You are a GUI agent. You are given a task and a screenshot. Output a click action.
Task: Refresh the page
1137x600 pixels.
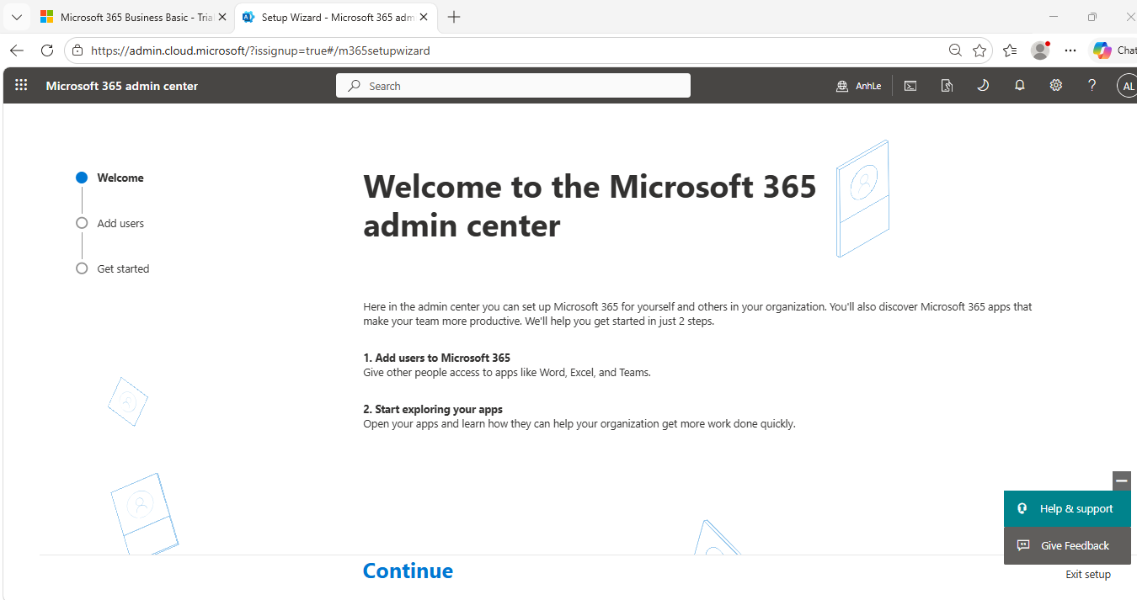tap(47, 50)
